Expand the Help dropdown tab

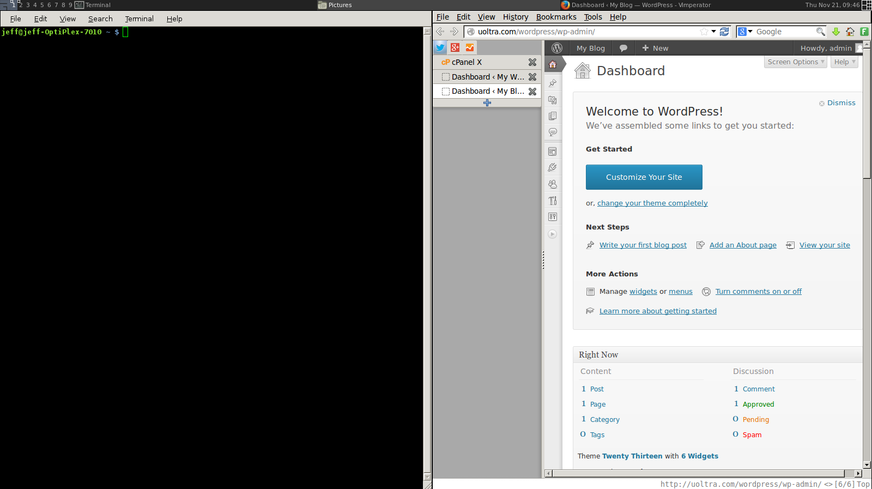845,62
